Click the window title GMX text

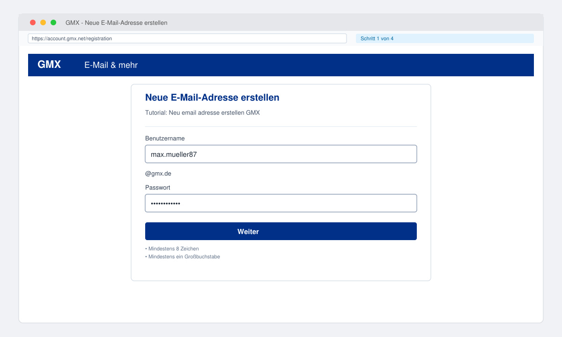point(116,22)
